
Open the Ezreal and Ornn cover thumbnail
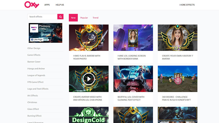[x=133, y=79]
